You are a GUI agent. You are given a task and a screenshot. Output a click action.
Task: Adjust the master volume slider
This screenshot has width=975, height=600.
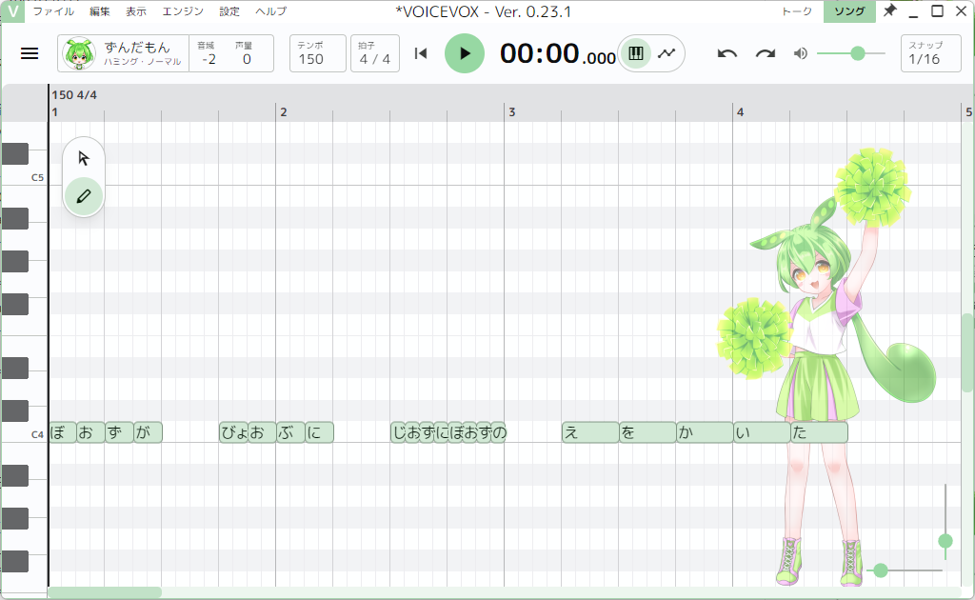pyautogui.click(x=850, y=53)
